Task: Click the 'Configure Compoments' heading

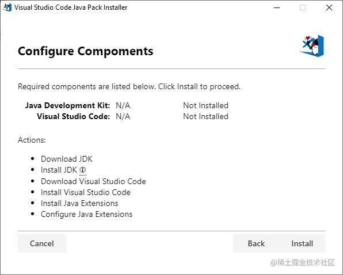Action: click(x=86, y=51)
